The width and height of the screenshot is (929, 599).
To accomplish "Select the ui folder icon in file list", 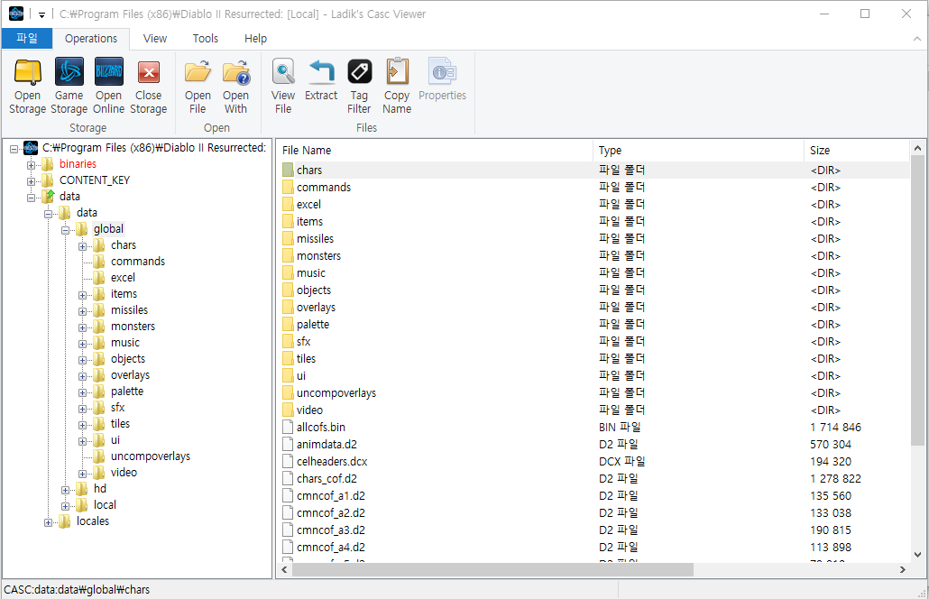I will pyautogui.click(x=288, y=375).
